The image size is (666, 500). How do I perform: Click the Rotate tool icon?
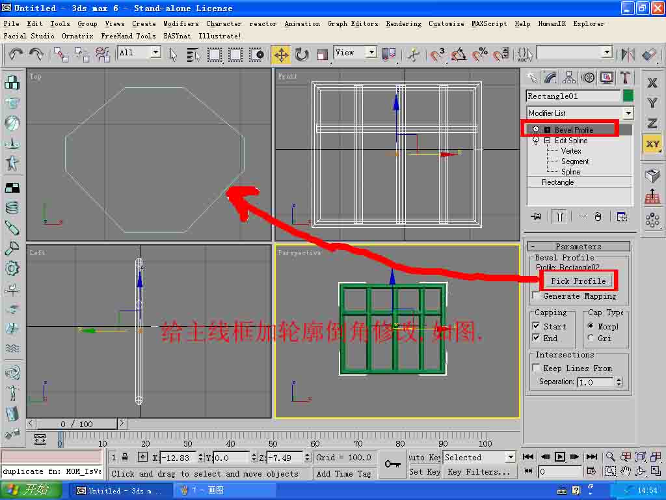click(x=302, y=55)
